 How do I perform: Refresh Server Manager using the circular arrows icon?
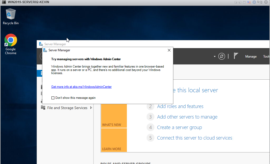[x=222, y=56]
